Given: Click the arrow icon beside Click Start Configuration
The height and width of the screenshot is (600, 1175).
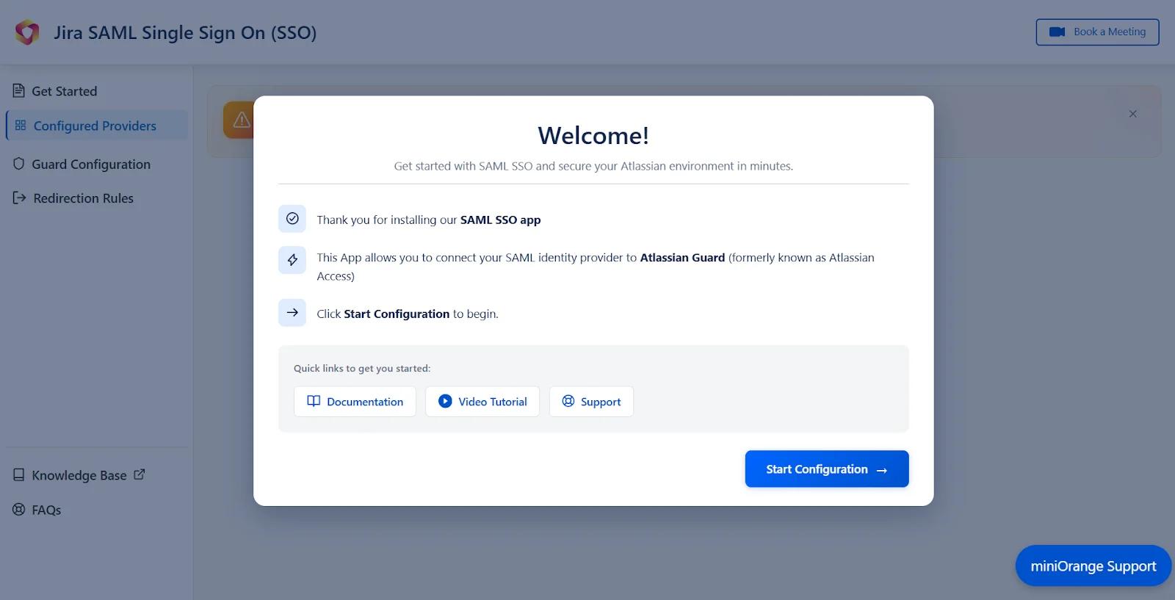Looking at the screenshot, I should coord(292,312).
